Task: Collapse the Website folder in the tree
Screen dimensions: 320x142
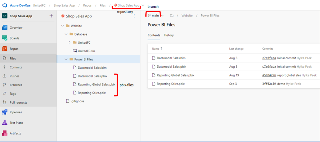Action: pos(62,26)
